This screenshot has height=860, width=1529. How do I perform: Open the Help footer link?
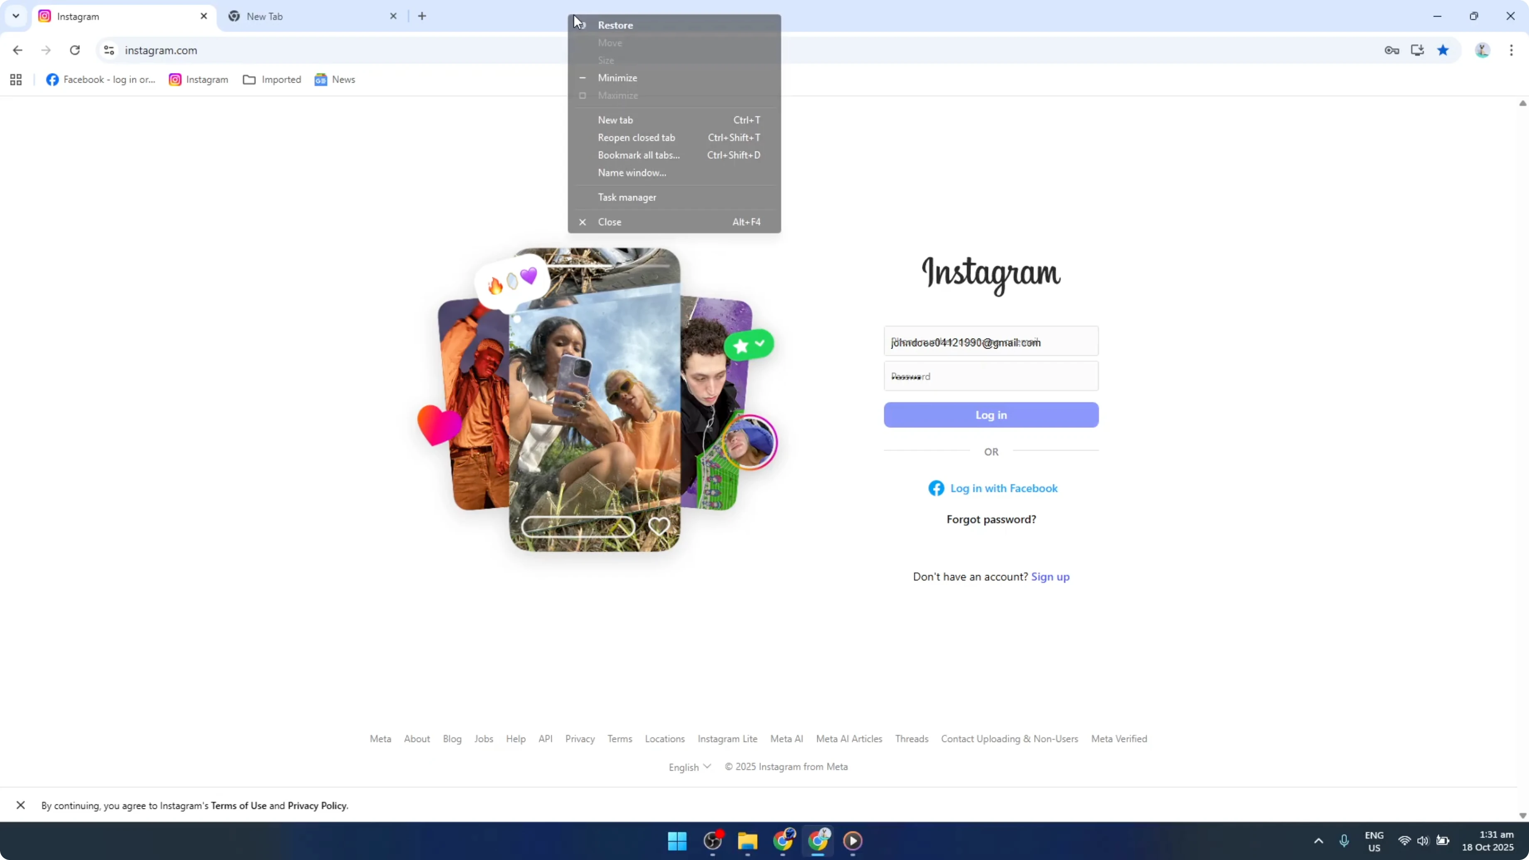516,739
